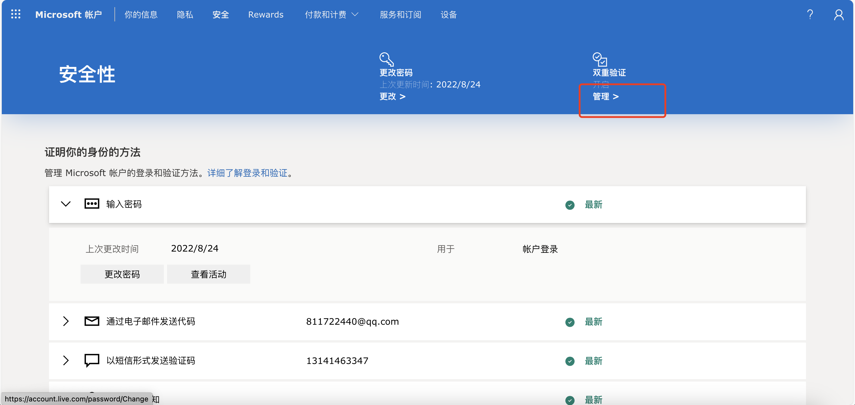The width and height of the screenshot is (855, 405).
Task: Click the envelope icon for email code
Action: [92, 321]
